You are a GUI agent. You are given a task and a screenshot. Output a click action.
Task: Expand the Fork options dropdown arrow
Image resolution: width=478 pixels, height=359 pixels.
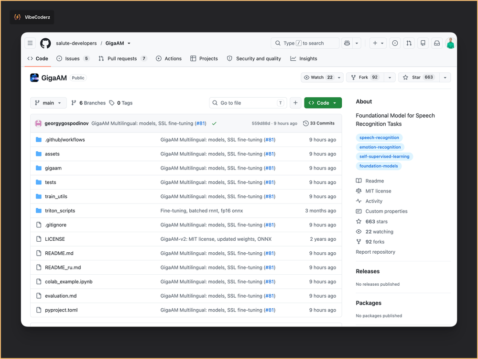click(390, 78)
